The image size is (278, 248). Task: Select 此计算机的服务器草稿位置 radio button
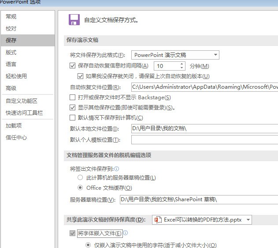pos(80,177)
